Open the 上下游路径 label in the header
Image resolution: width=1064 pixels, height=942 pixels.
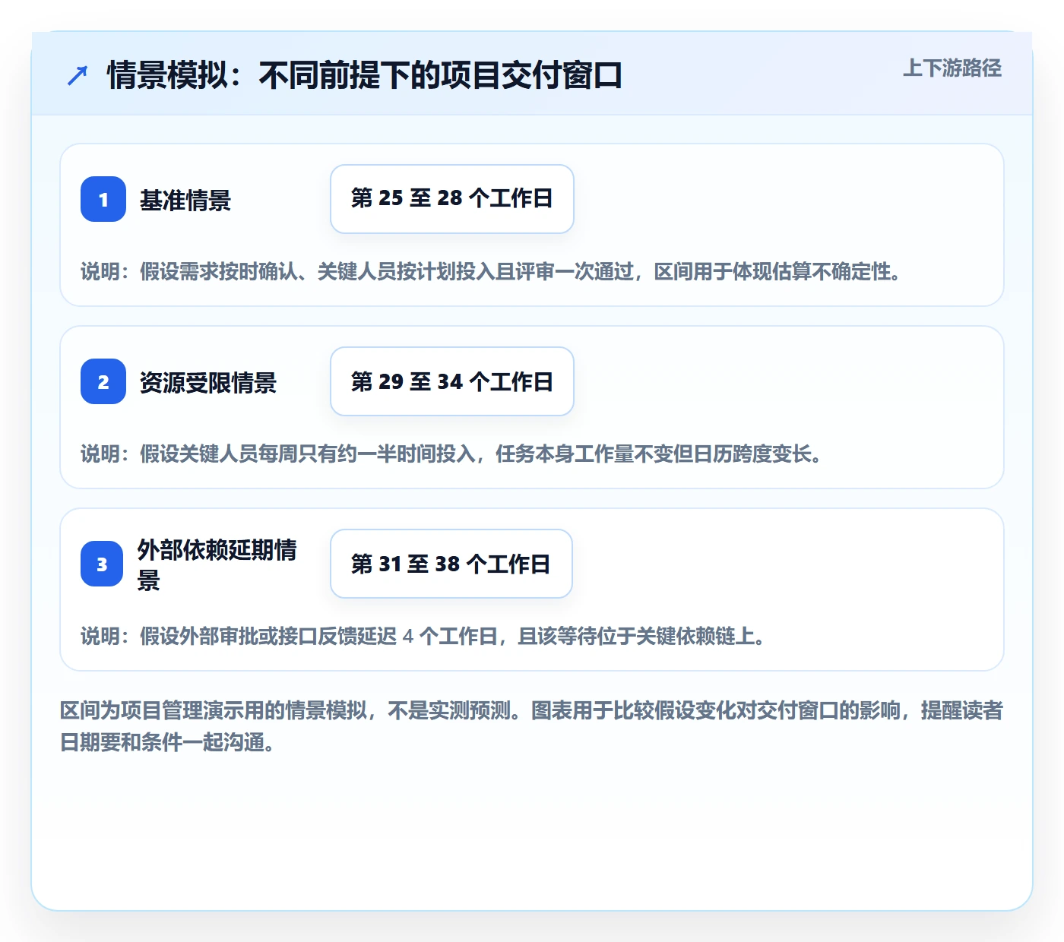(x=952, y=68)
